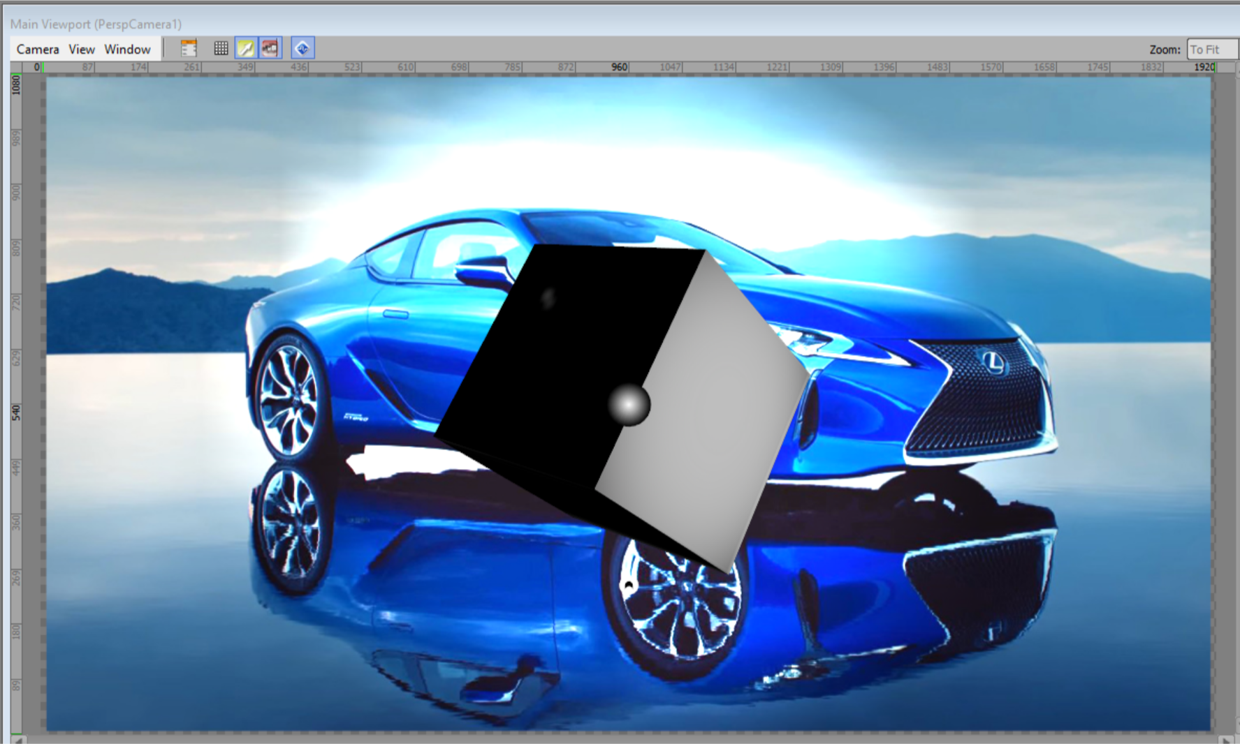1240x744 pixels.
Task: Click the grey sphere on the cube
Action: [629, 404]
